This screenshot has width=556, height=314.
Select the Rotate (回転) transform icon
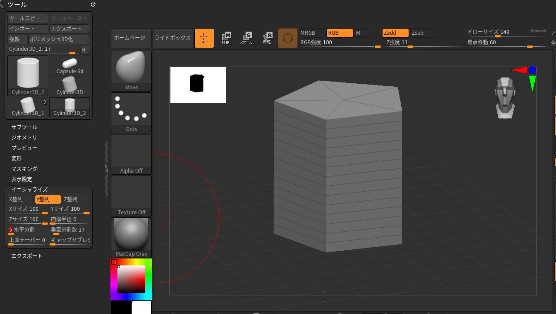tap(267, 38)
